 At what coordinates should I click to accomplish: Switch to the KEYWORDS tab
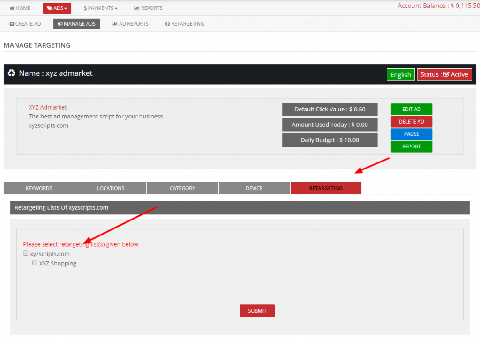[x=39, y=188]
